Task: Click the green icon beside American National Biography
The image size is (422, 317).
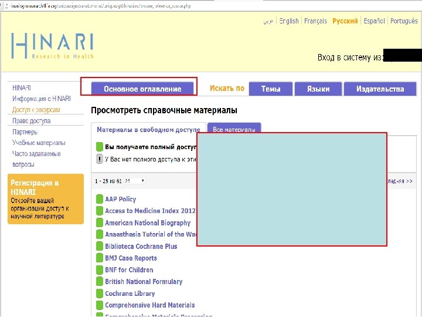Action: tap(100, 222)
